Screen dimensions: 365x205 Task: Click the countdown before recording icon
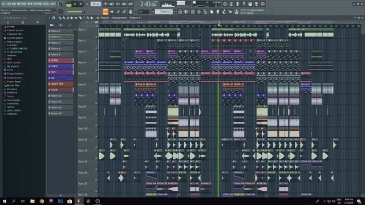point(118,4)
